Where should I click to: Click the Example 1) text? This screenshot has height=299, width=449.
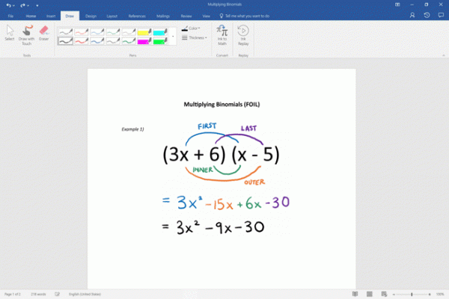point(132,129)
